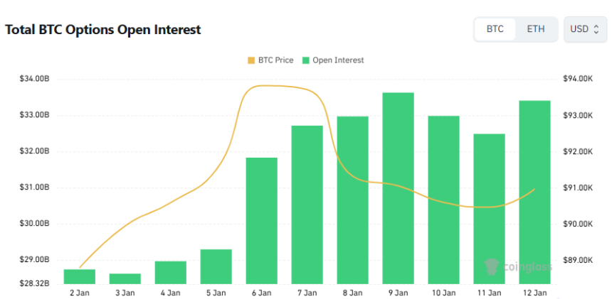Switch to the ETH tab
Viewport: 612px width, 299px height.
click(x=536, y=29)
